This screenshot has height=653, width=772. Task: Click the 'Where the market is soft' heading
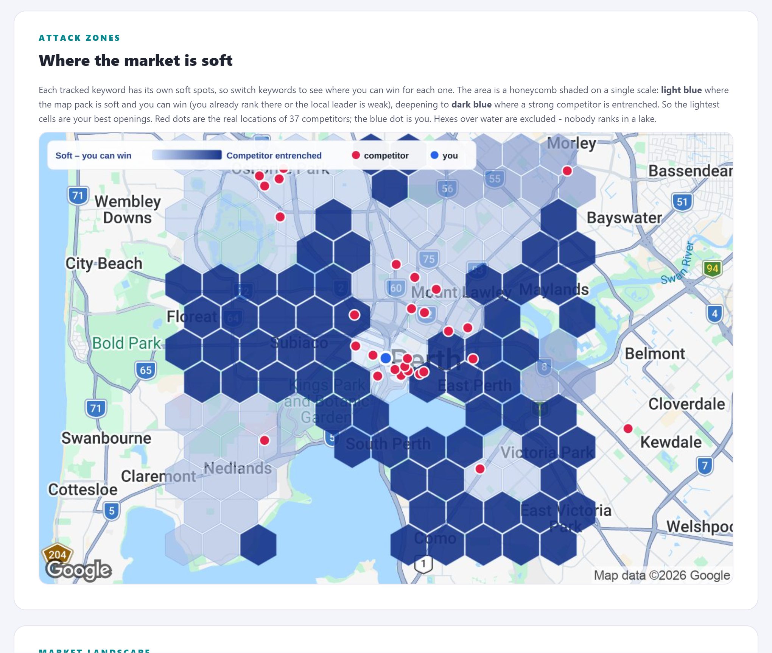[135, 61]
